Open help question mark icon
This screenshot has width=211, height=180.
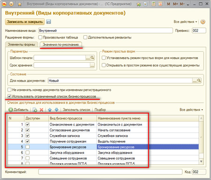[203, 22]
